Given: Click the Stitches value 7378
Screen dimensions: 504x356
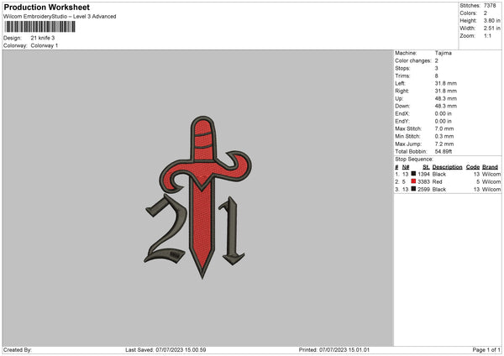Looking at the screenshot, I should [490, 6].
